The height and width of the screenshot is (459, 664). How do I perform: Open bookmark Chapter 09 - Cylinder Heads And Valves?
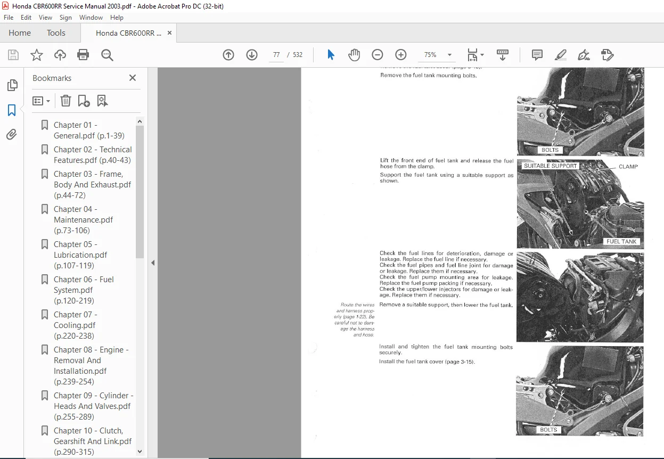click(x=94, y=406)
